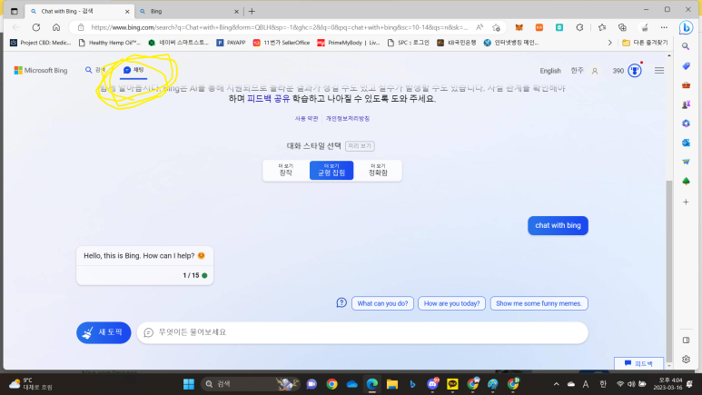Open the Collections icon in the toolbar
Image resolution: width=702 pixels, height=395 pixels.
pos(622,27)
